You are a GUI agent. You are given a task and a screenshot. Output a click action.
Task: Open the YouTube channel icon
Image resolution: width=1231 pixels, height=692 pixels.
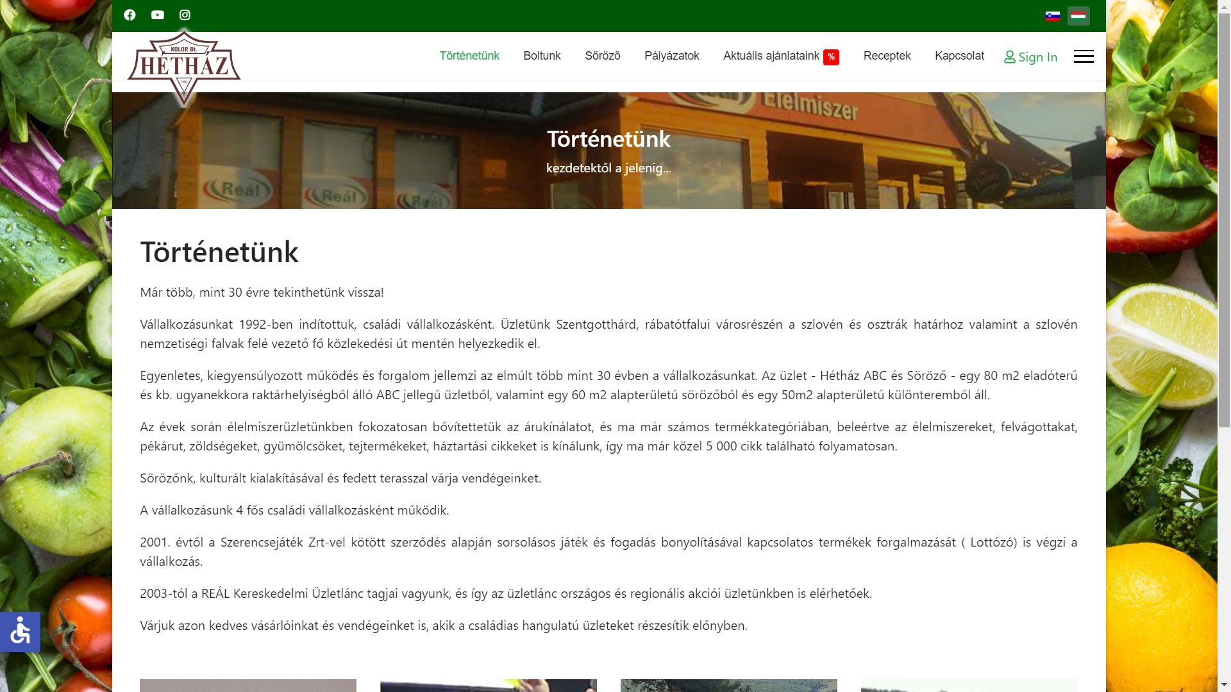(157, 15)
